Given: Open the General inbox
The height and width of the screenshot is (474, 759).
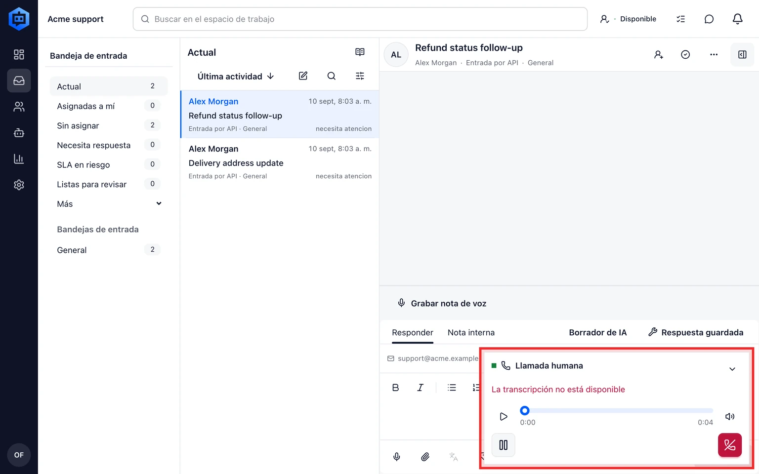Looking at the screenshot, I should coord(109,250).
